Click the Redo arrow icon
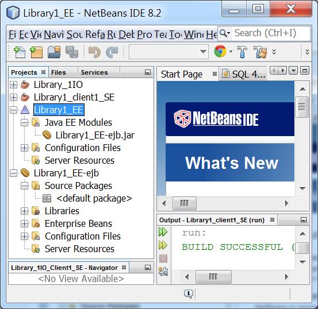 point(112,52)
